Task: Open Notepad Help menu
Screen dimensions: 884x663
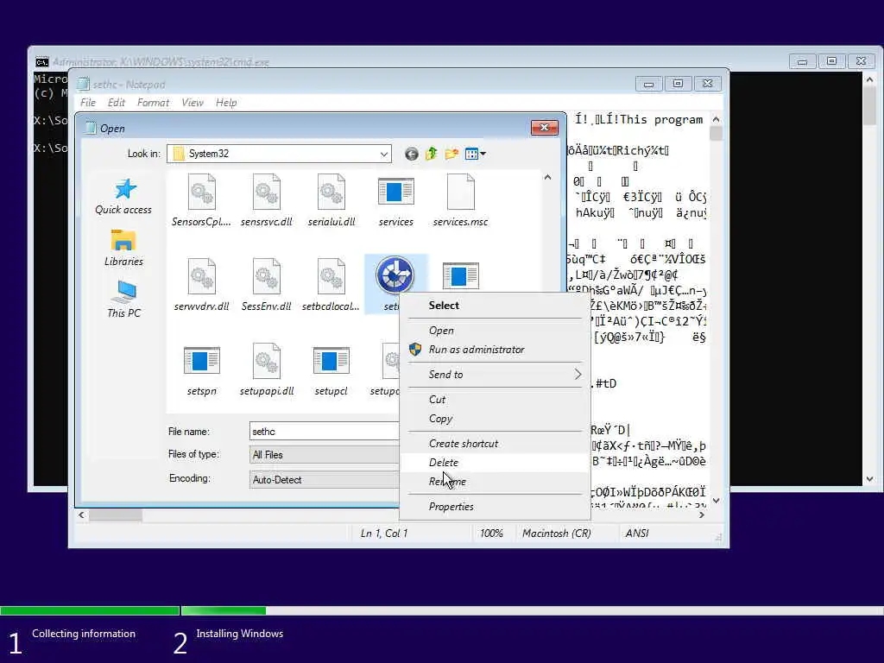Action: (226, 103)
